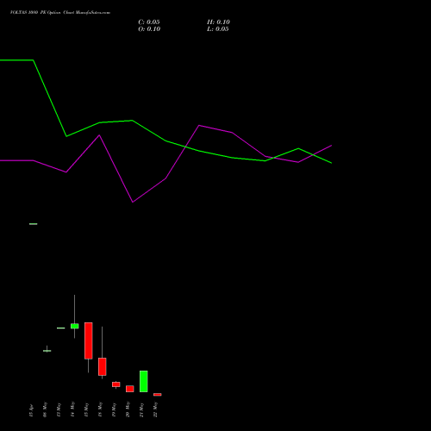Click the tall green candle for 21 May
The width and height of the screenshot is (431, 431).
144,381
